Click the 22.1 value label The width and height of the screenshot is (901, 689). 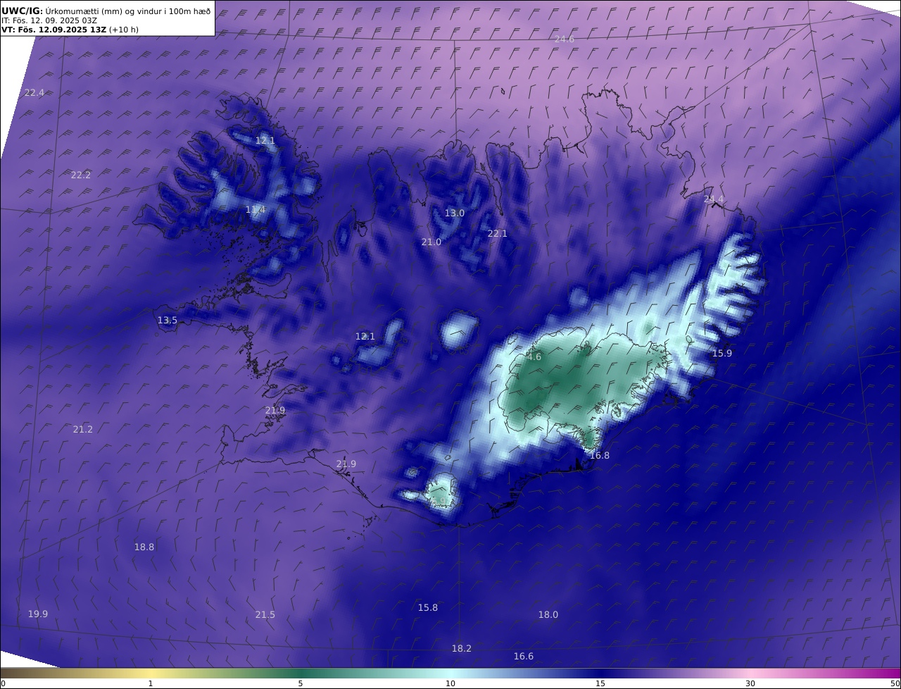[498, 234]
